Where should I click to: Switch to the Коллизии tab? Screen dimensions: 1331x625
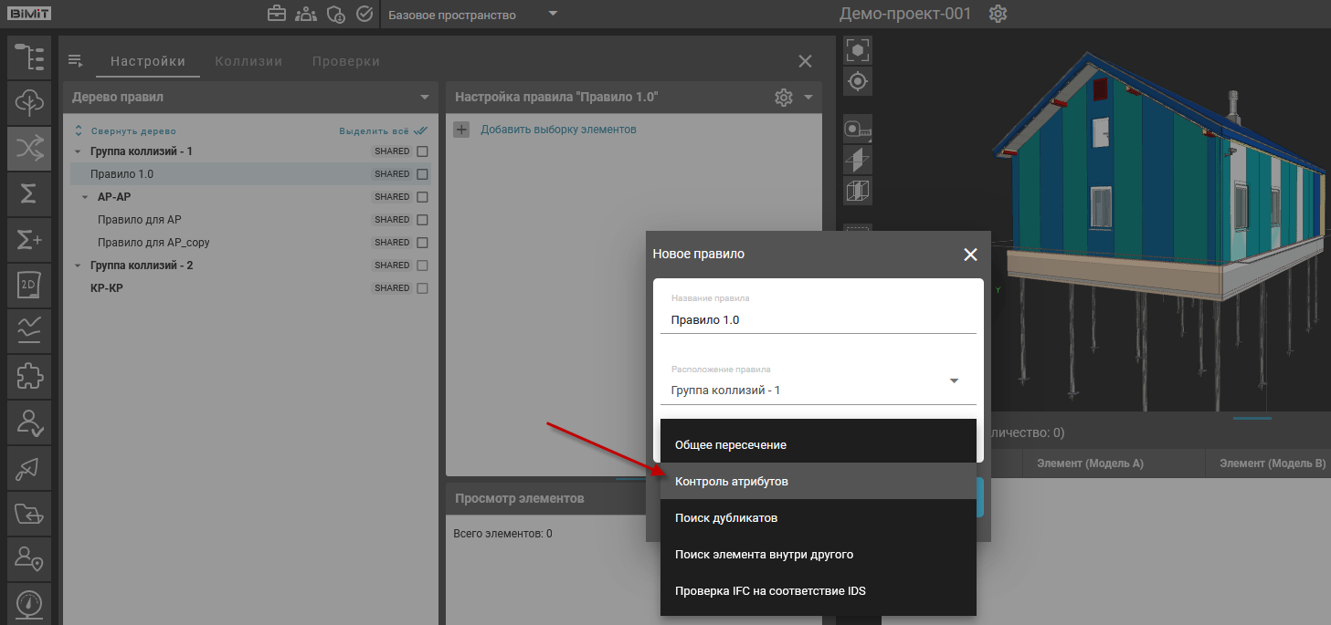pyautogui.click(x=248, y=61)
